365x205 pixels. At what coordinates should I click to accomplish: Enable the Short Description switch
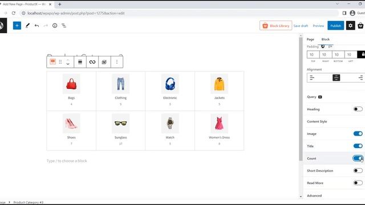point(358,171)
